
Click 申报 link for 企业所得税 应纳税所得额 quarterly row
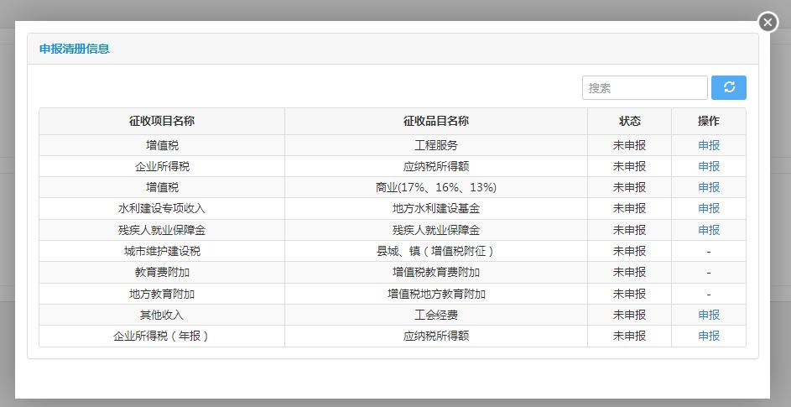click(x=709, y=167)
